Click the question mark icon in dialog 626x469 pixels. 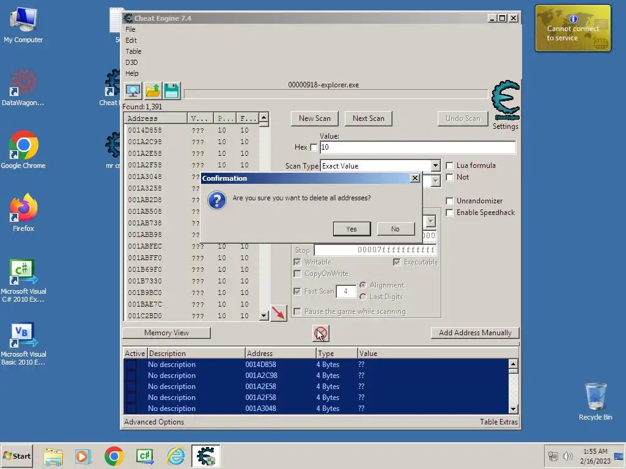click(217, 201)
